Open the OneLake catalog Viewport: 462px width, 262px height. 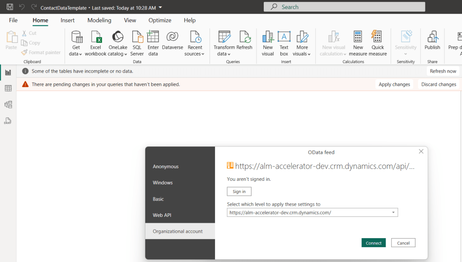(x=117, y=43)
